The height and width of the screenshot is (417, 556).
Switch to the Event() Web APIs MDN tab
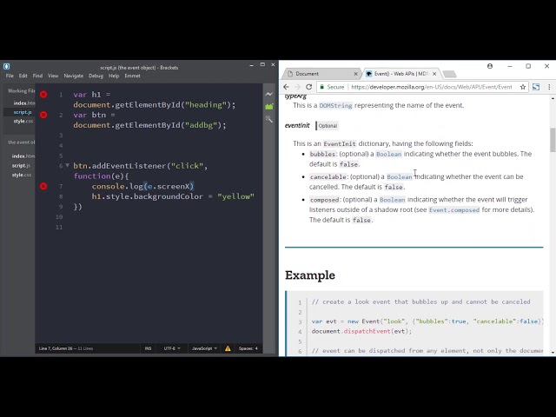(401, 74)
